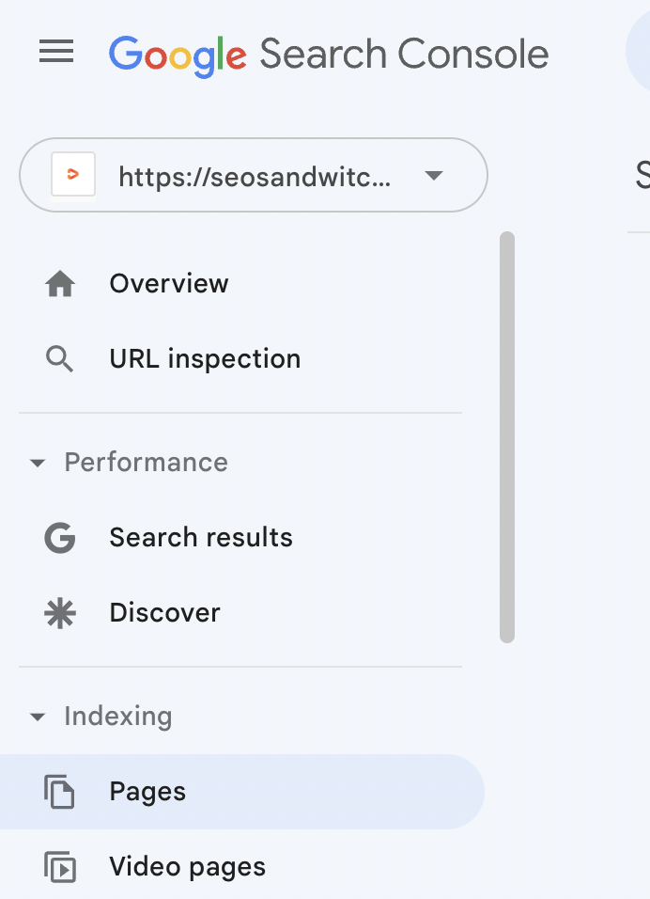
Task: Click the asterisk Discover icon
Action: pyautogui.click(x=60, y=613)
